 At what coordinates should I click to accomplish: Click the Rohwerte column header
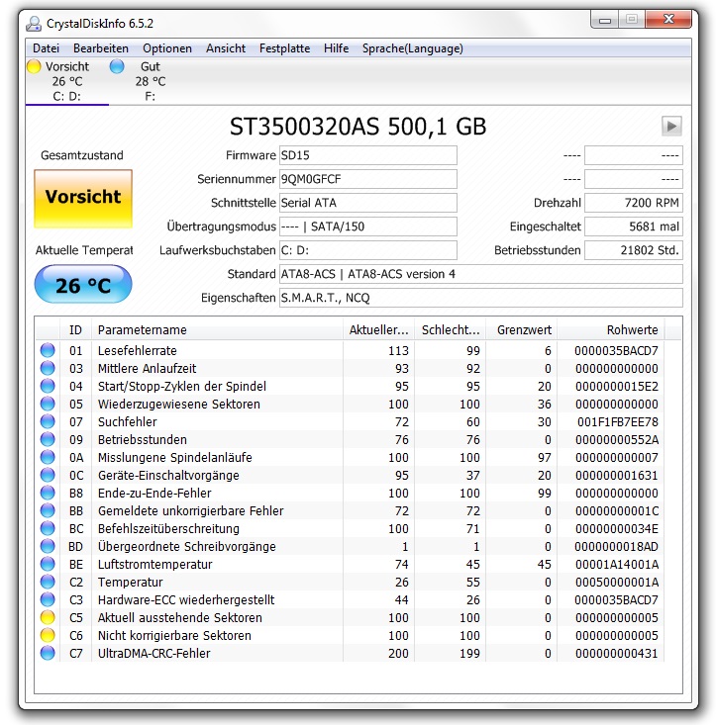[610, 329]
